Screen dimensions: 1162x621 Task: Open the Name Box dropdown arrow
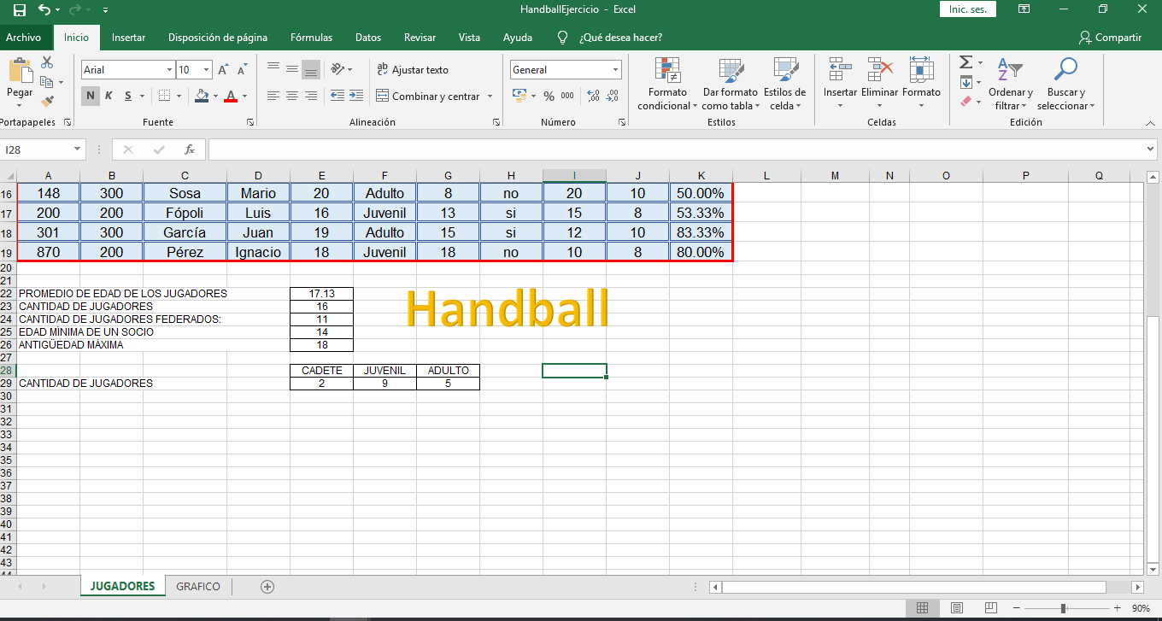[x=78, y=149]
